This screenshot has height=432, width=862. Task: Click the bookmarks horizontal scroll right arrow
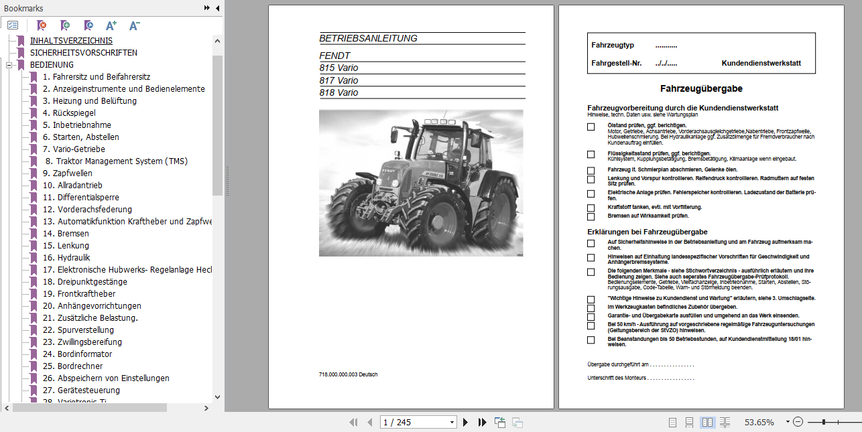tap(207, 407)
